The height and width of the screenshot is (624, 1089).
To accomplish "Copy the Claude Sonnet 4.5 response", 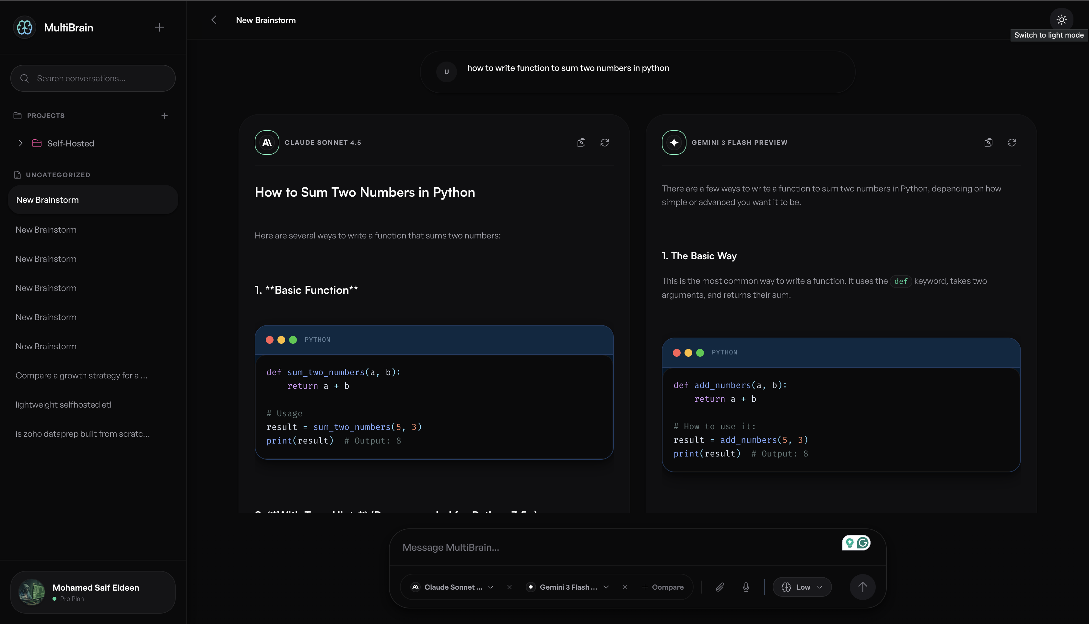I will tap(581, 143).
